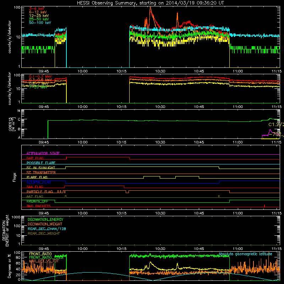
Task: Select the 25-50 keV legend label
Action: 39,19
